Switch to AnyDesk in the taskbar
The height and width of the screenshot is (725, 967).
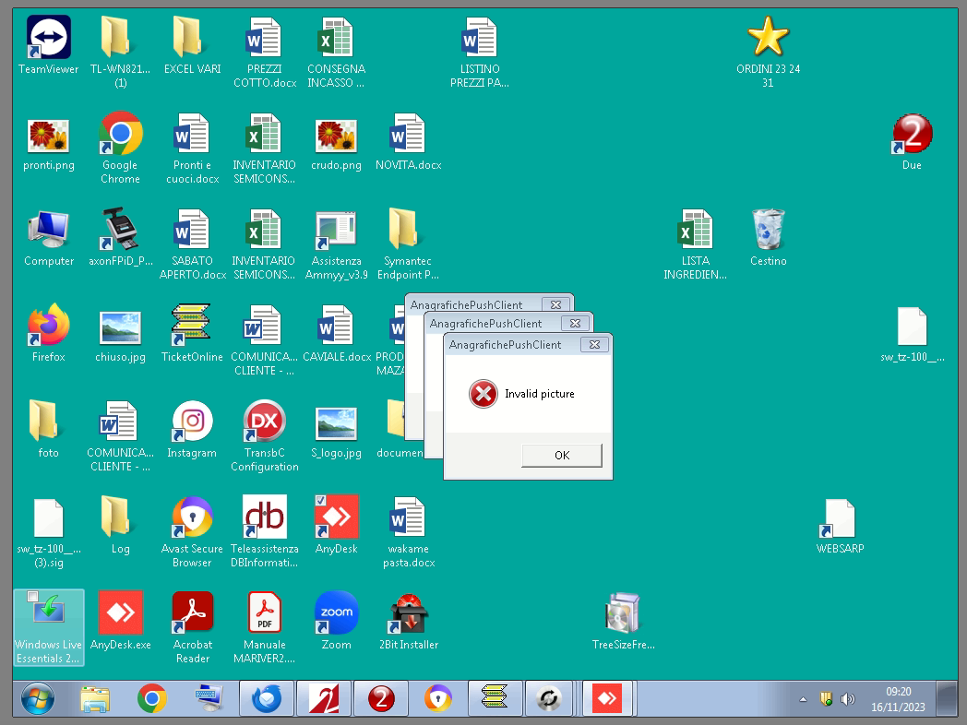point(609,699)
